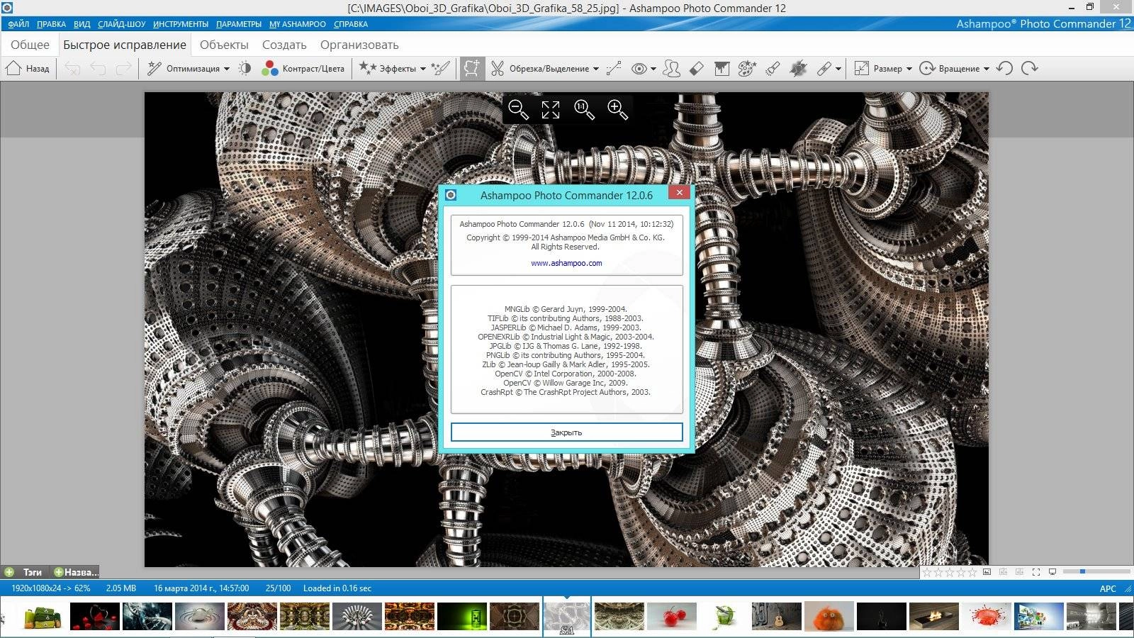Screen dimensions: 1134x638
Task: Adjust the thumbnail size slider
Action: click(1096, 571)
